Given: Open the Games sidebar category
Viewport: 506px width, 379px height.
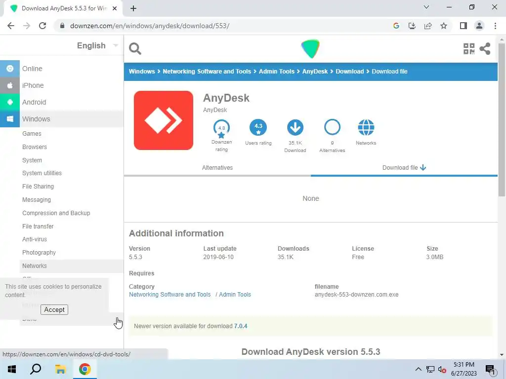Looking at the screenshot, I should tap(32, 133).
